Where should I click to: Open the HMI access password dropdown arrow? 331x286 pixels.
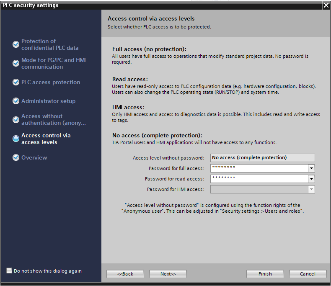pos(311,189)
